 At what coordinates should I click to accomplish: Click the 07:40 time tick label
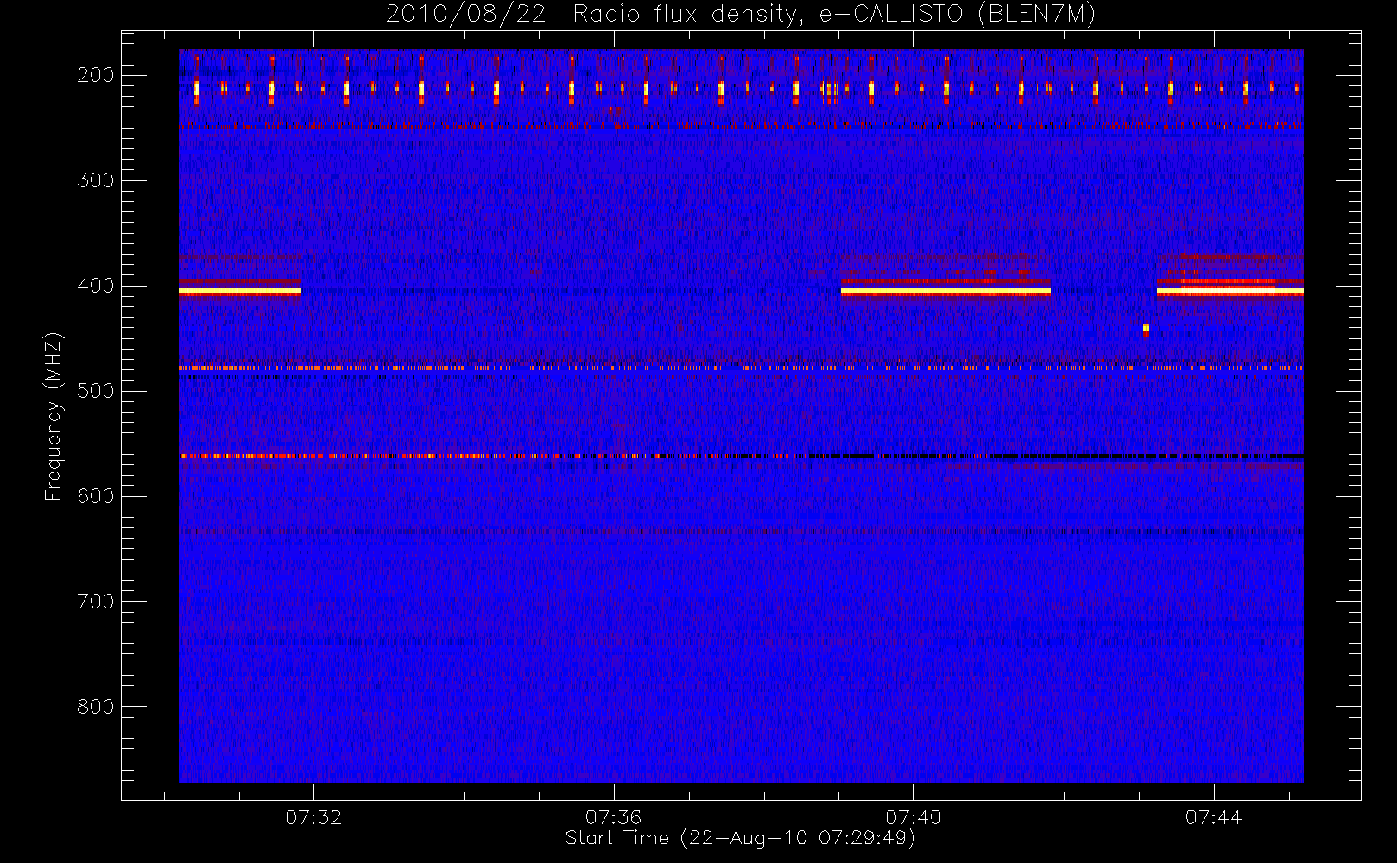[x=913, y=816]
